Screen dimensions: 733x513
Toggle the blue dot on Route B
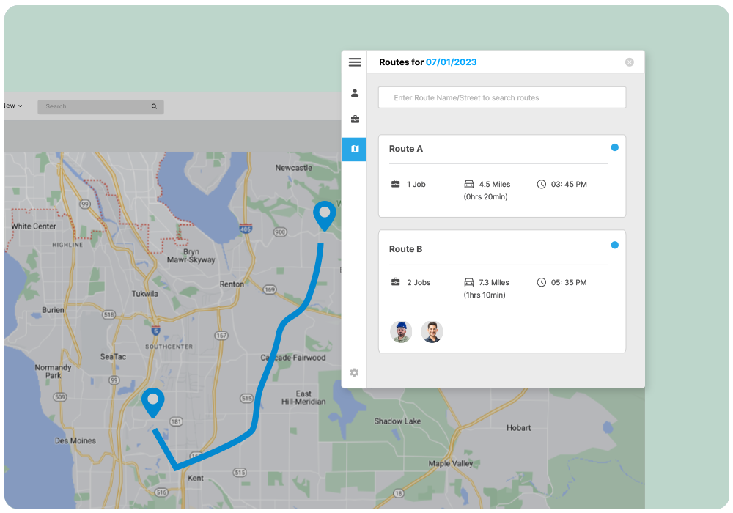pos(614,245)
